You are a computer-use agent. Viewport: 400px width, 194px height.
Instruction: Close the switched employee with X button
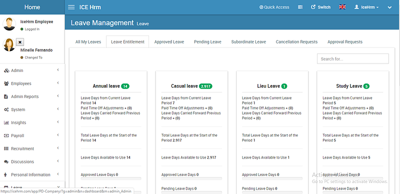20,42
